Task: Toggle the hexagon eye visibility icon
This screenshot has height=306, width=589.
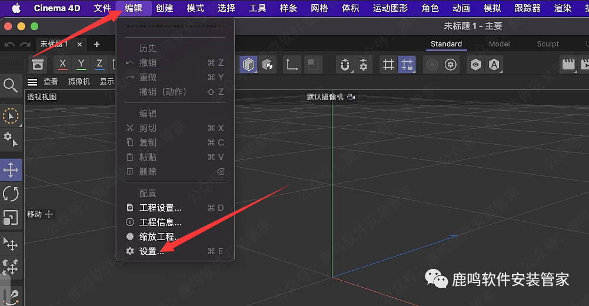Action: (x=475, y=65)
